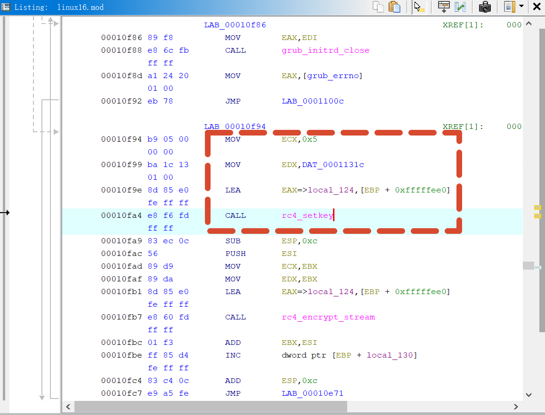Expand the listing view dropdown arrow
Viewport: 545px width, 415px height.
tap(521, 6)
